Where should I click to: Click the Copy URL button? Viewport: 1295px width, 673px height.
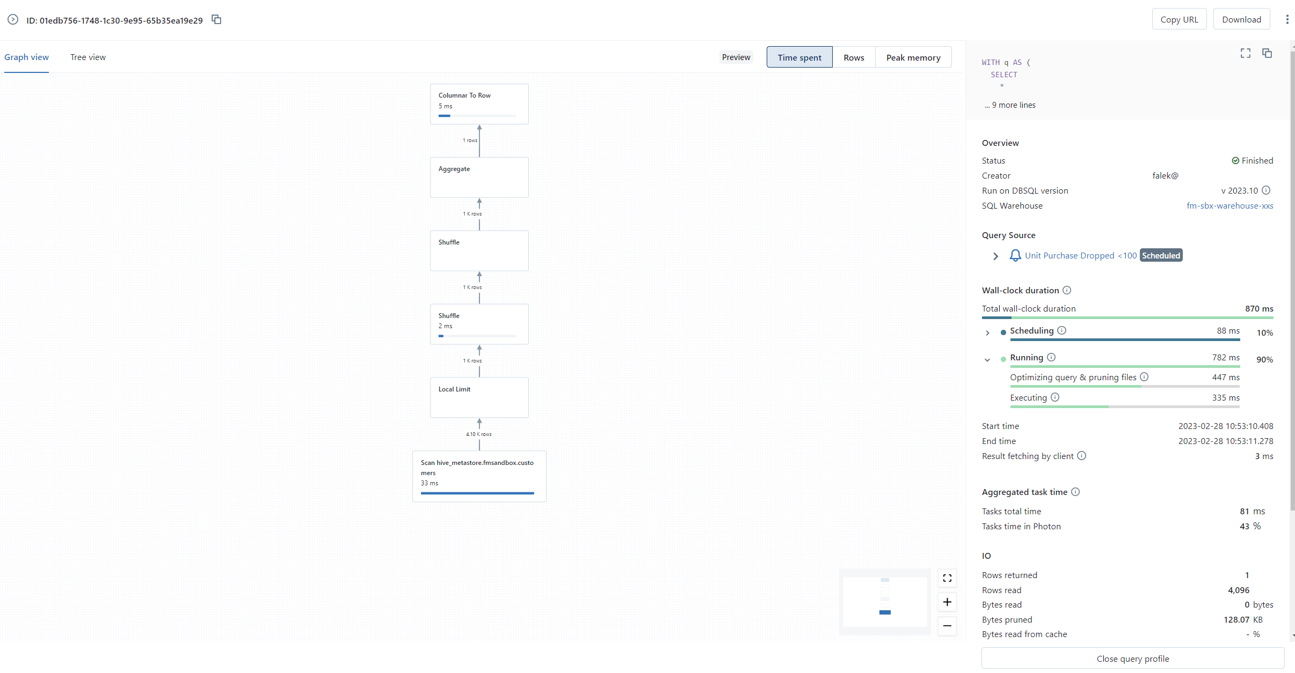pyautogui.click(x=1179, y=19)
